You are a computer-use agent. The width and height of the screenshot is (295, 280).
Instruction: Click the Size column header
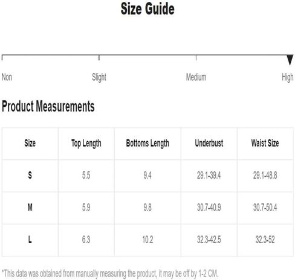(30, 143)
